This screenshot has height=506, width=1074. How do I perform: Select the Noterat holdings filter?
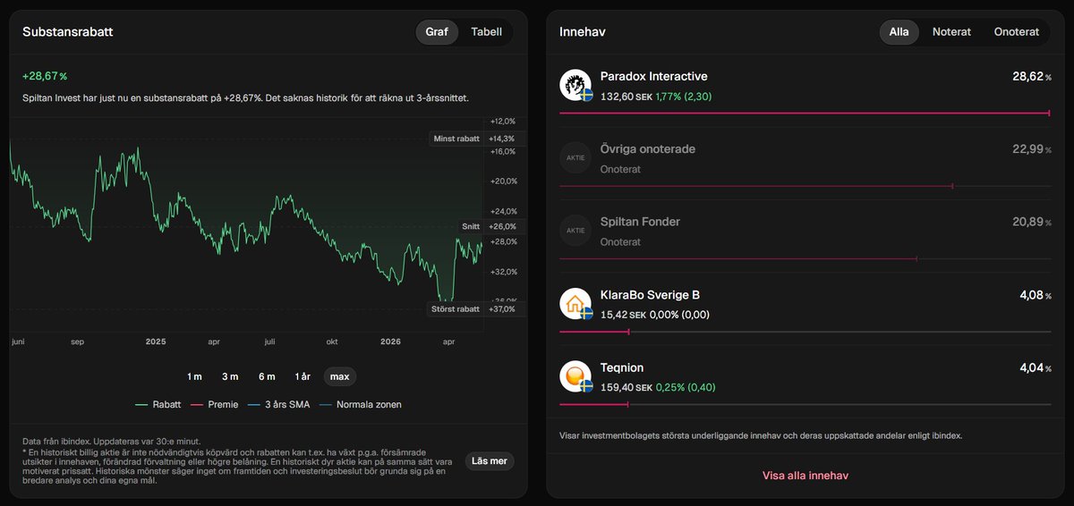pyautogui.click(x=951, y=32)
